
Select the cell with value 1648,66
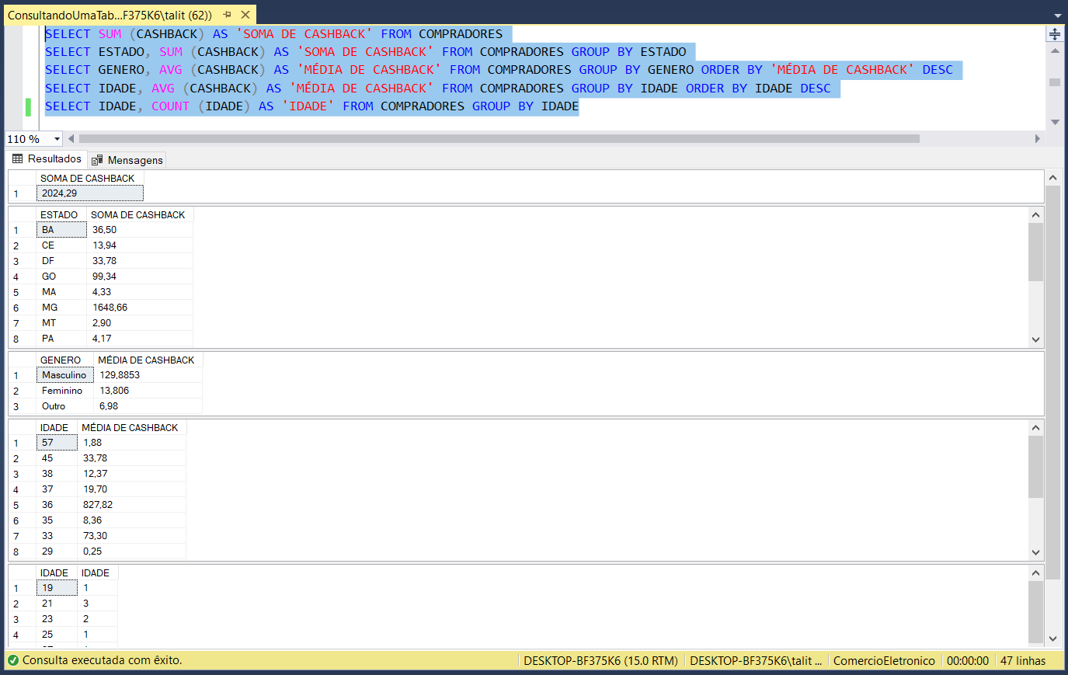point(140,308)
